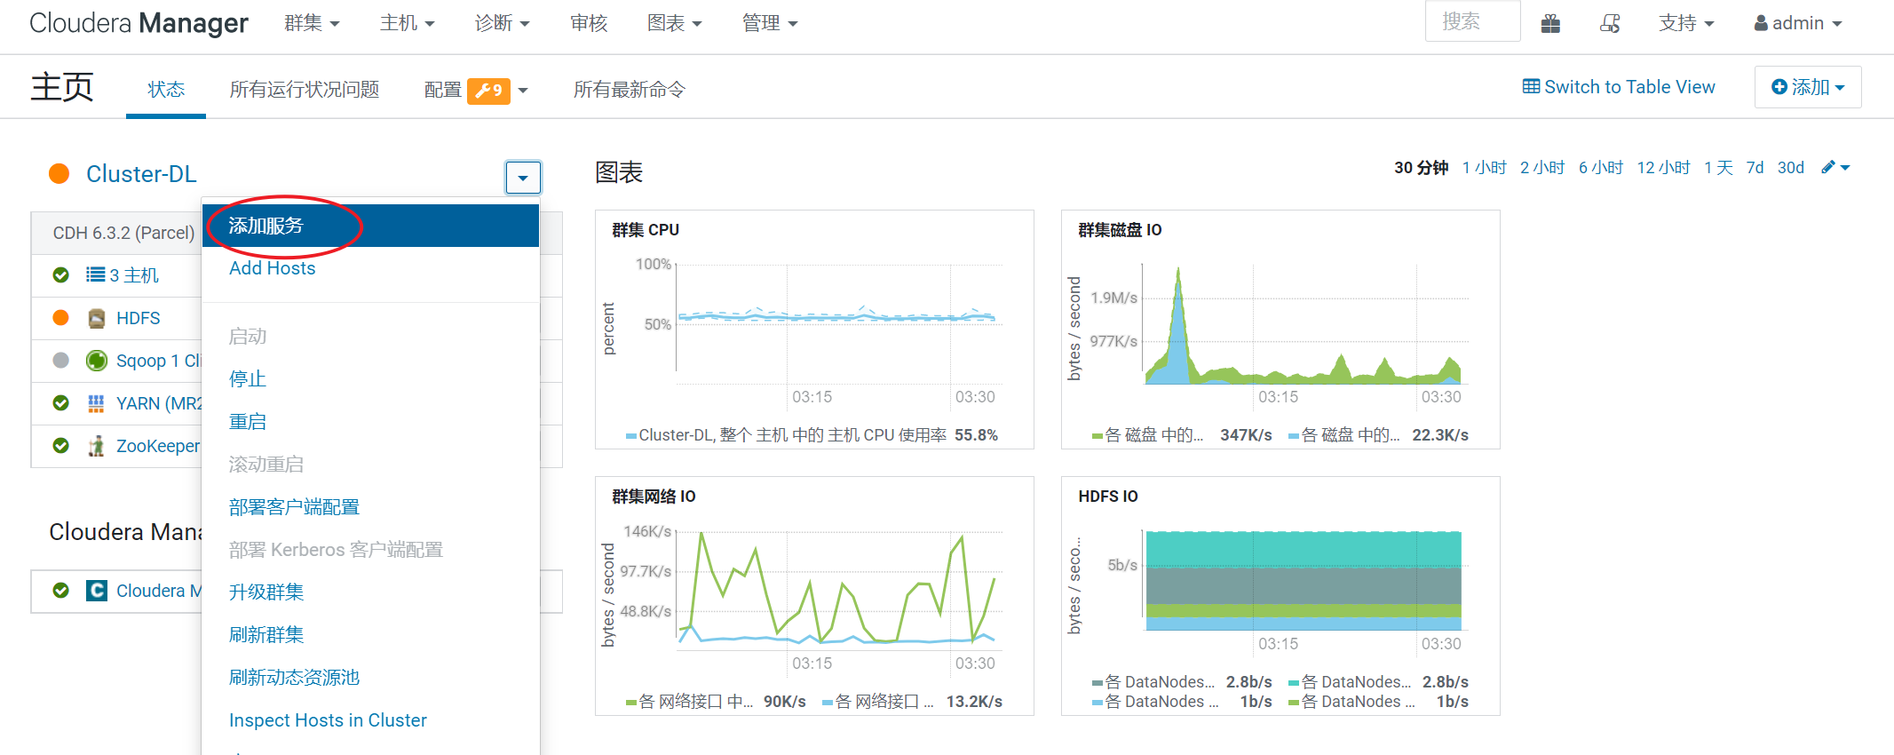This screenshot has width=1894, height=755.
Task: Open the 群集网络 IO chart title
Action: [x=654, y=497]
